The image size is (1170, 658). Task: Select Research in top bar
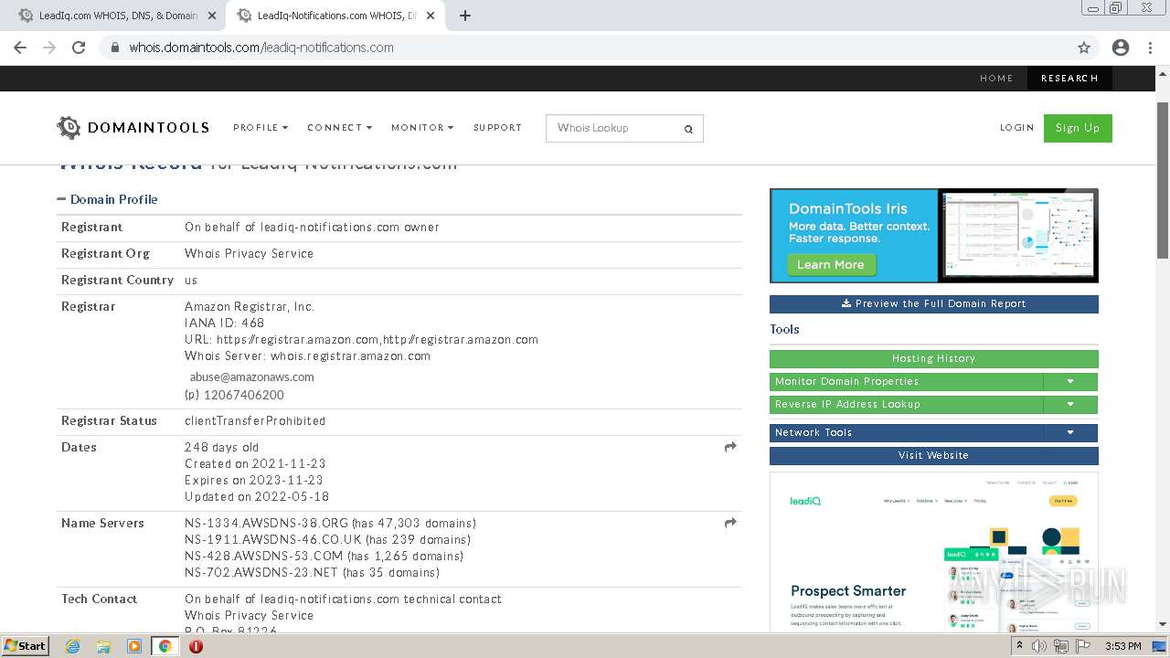[1069, 79]
